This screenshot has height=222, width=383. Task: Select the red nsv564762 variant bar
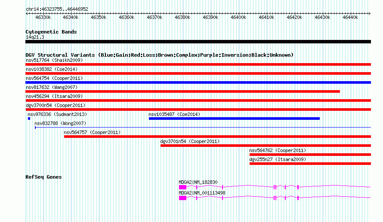click(310, 155)
